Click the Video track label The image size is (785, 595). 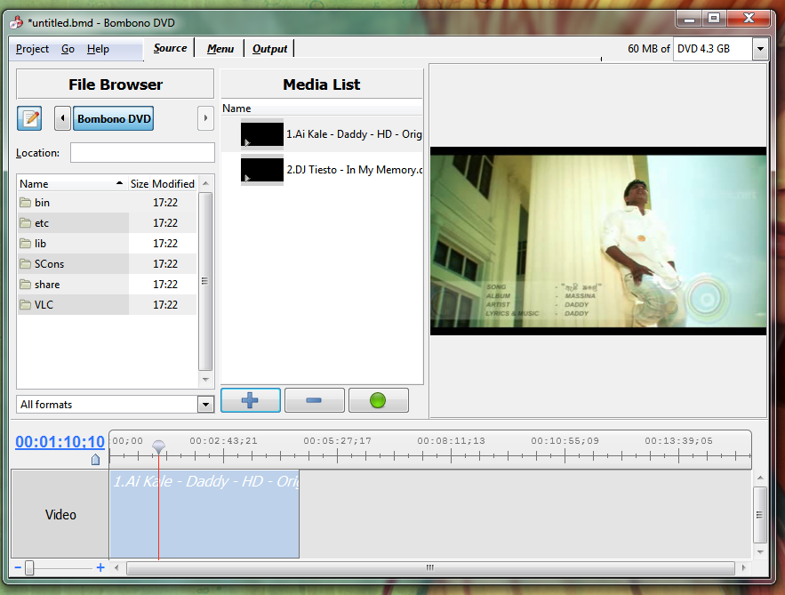[x=60, y=514]
